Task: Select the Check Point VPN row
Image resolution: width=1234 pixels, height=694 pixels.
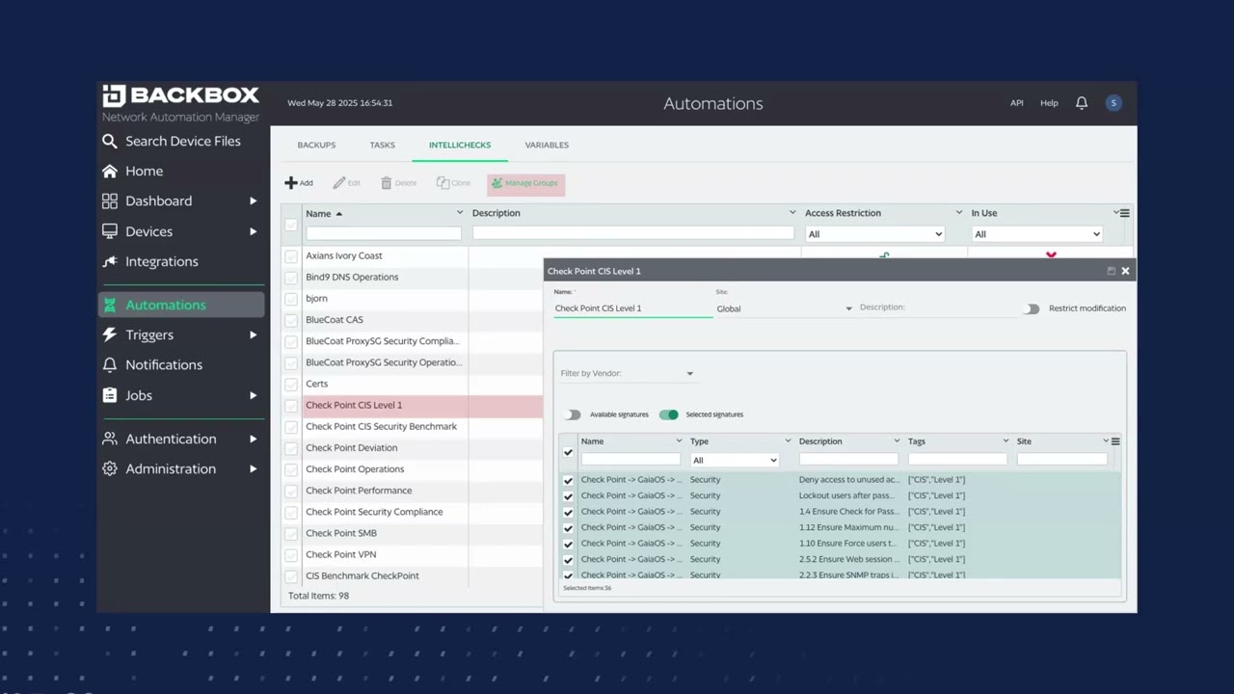Action: point(340,554)
